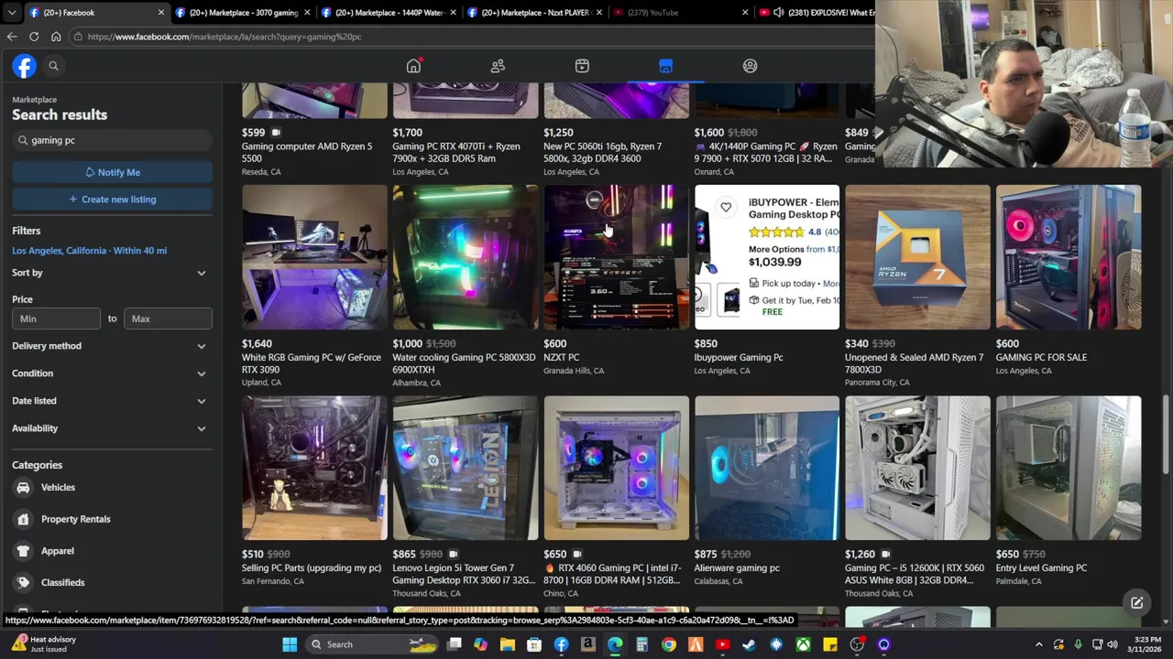The width and height of the screenshot is (1173, 659).
Task: Open the Reels video icon in the top navigation
Action: [582, 66]
